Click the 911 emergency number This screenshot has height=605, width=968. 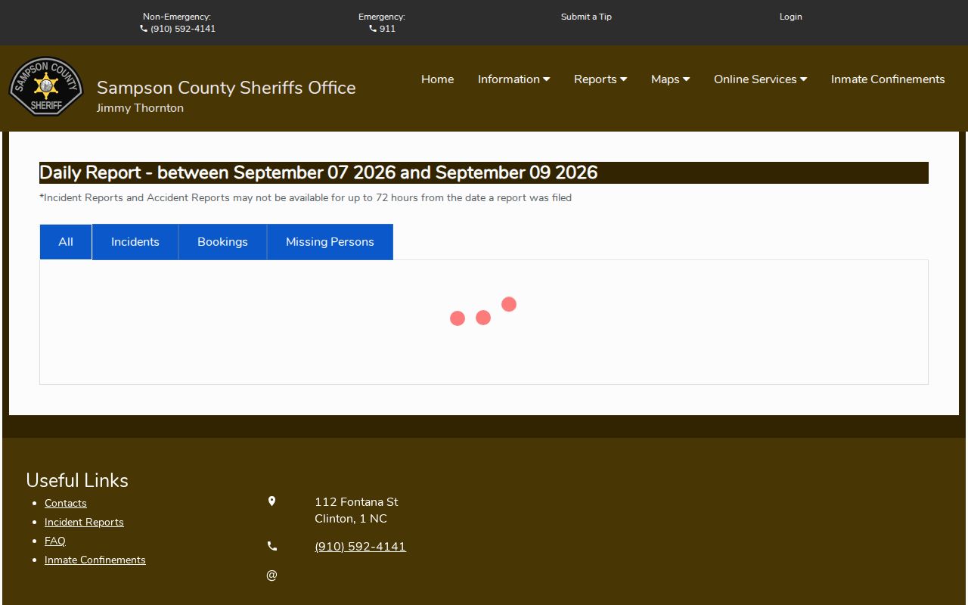(387, 29)
